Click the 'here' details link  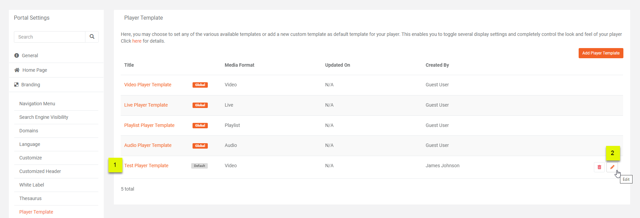click(x=137, y=41)
